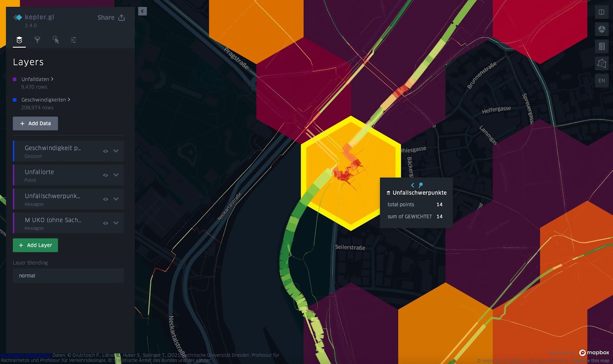Image resolution: width=613 pixels, height=364 pixels.
Task: Select the M UKO (ohne Sach... layer name
Action: point(53,220)
